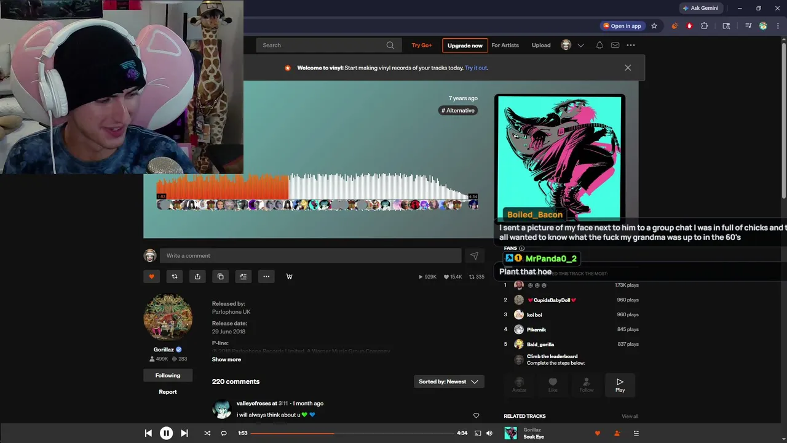
Task: Click into the Write a comment field
Action: point(310,255)
